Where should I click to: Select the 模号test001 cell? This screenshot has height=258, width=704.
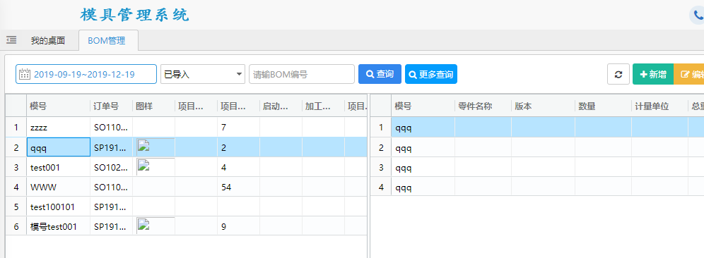[x=59, y=227]
